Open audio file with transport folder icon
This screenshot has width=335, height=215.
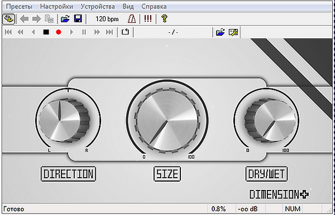[221, 32]
